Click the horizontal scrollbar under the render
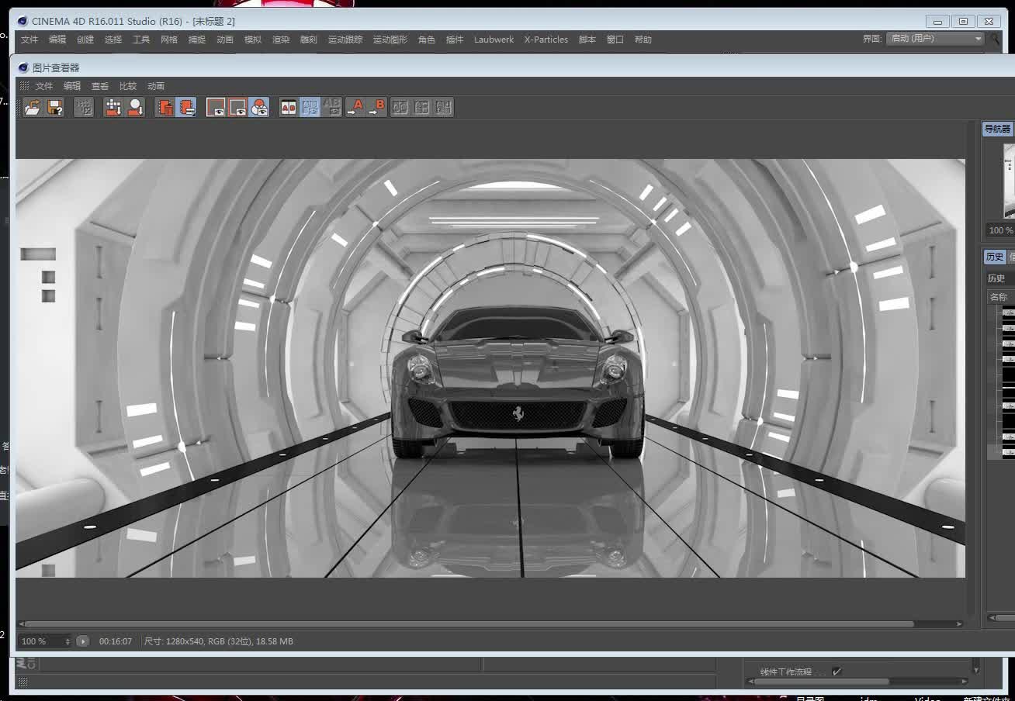Screen dimensions: 1015x701 tap(469, 623)
